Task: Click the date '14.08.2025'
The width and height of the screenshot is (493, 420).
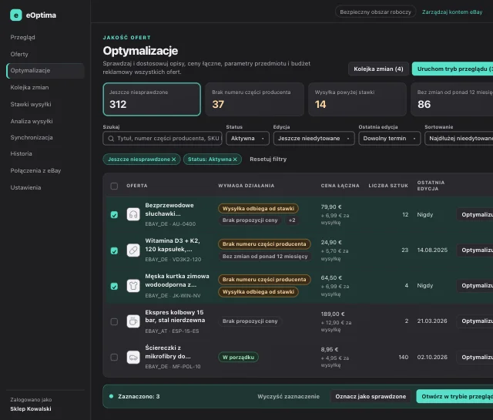Action: click(432, 250)
